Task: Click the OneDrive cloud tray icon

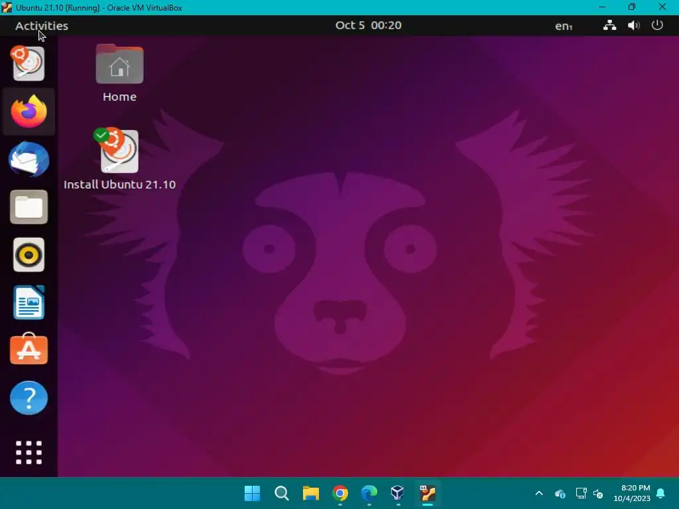Action: (x=560, y=493)
